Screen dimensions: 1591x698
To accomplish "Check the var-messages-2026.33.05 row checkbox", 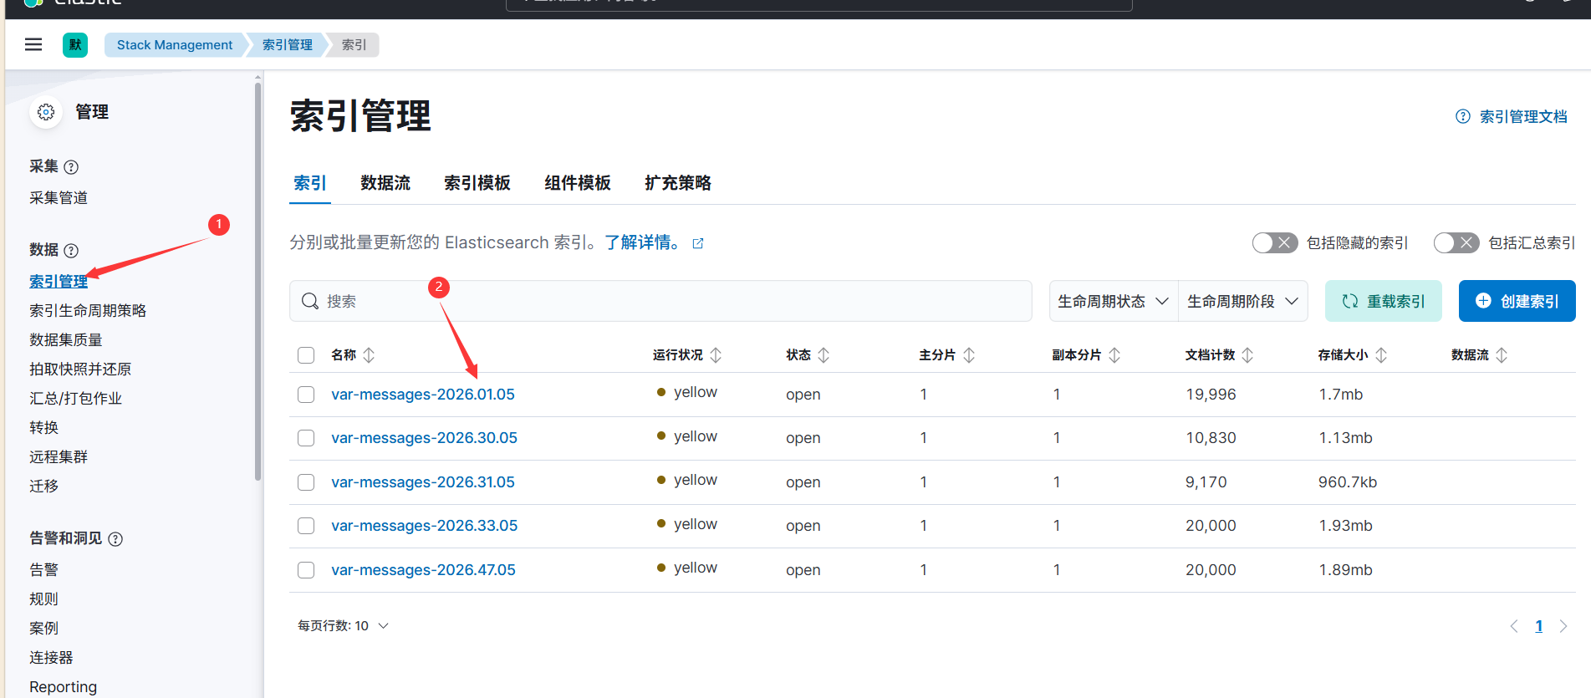I will (x=306, y=526).
